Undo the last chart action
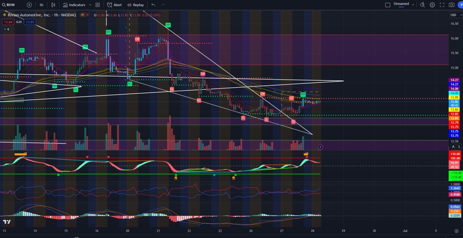The width and height of the screenshot is (463, 238). coord(153,5)
